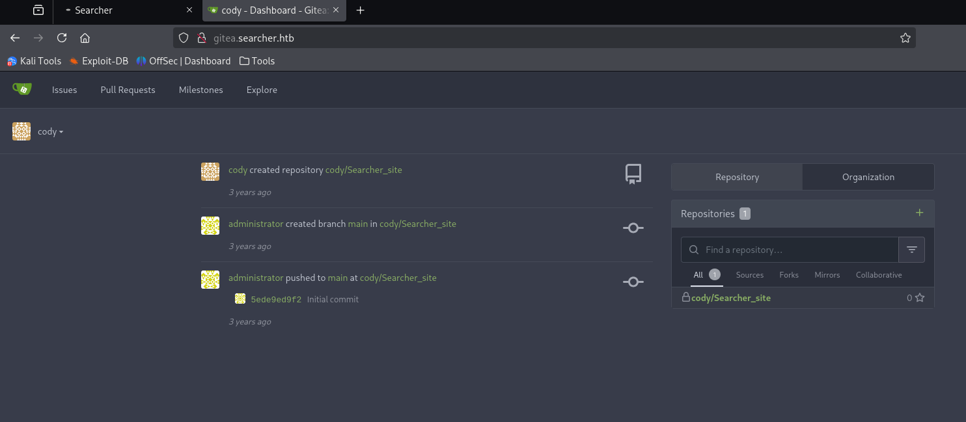Click the plus icon to add repository
This screenshot has height=422, width=966.
[919, 213]
